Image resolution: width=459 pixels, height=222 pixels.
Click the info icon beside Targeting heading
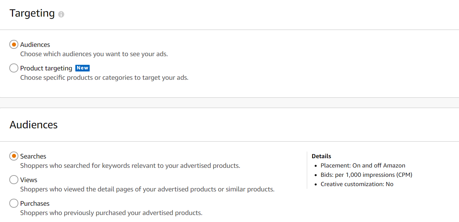(61, 14)
